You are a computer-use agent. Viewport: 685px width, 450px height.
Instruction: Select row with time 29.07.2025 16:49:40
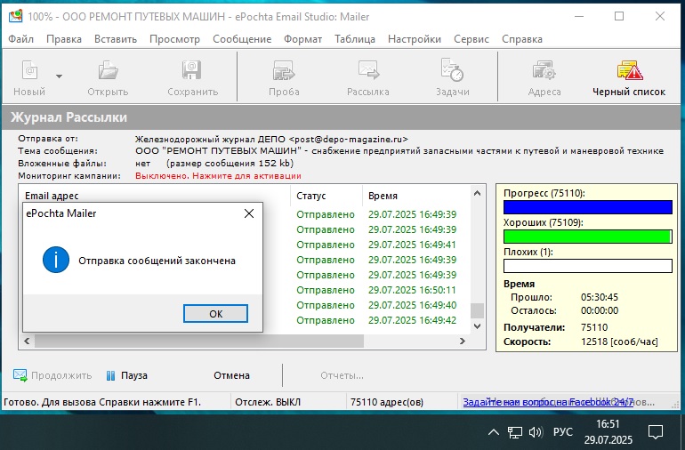(x=245, y=305)
